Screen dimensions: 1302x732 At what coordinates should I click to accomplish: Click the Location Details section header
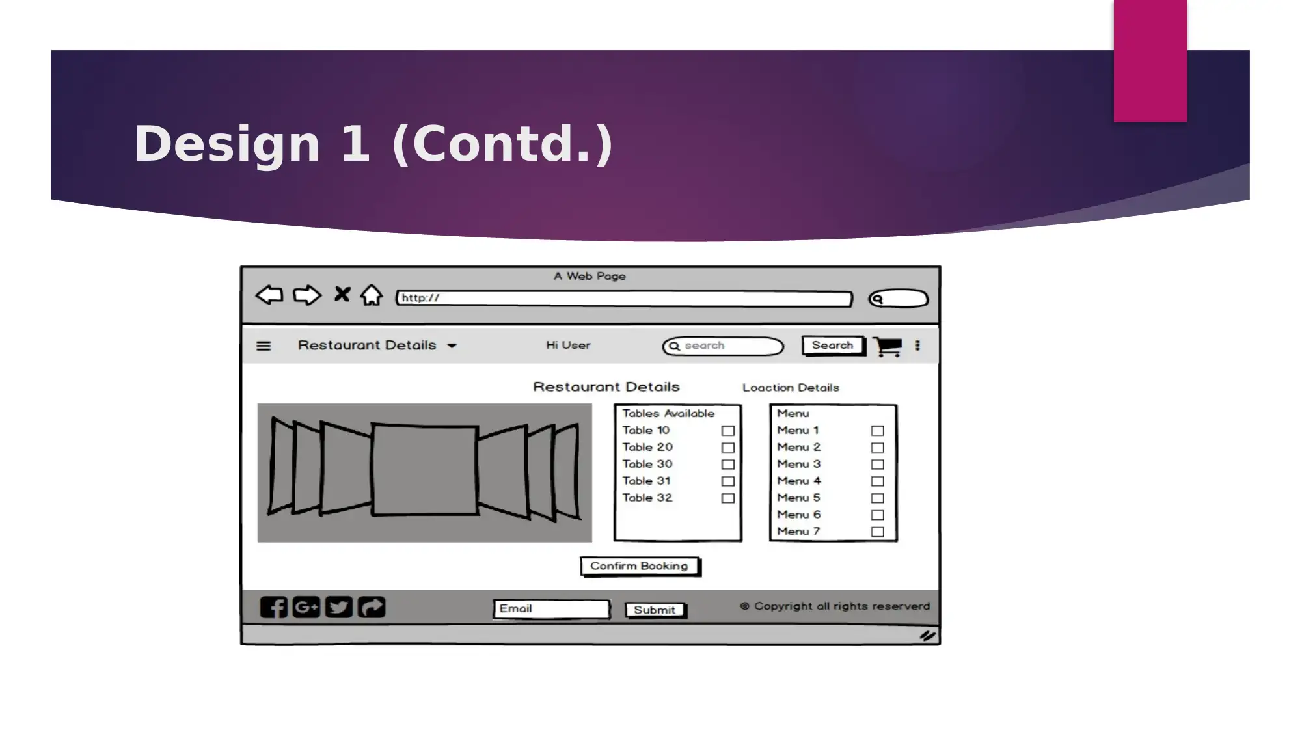click(x=791, y=387)
